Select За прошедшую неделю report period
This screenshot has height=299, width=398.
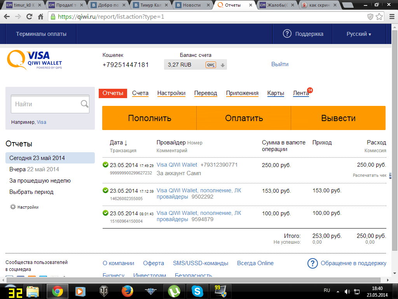coord(40,181)
